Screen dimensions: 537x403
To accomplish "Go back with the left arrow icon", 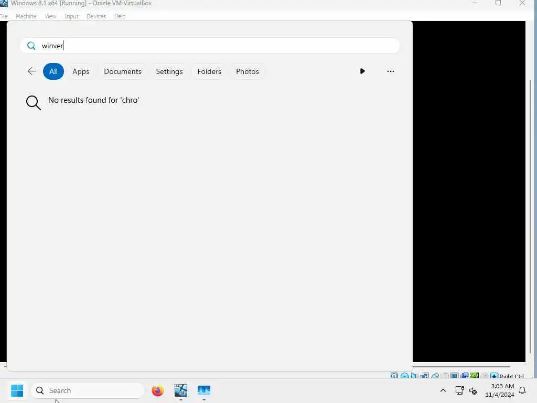I will [x=32, y=71].
